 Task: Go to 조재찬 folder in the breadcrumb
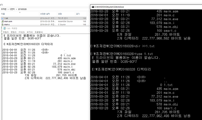point(4,9)
